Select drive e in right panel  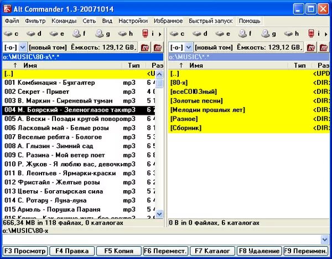(223, 33)
